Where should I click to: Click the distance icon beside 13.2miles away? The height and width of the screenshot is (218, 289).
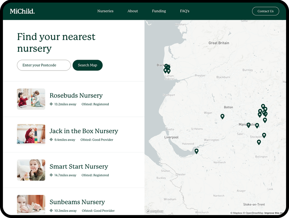pos(51,104)
